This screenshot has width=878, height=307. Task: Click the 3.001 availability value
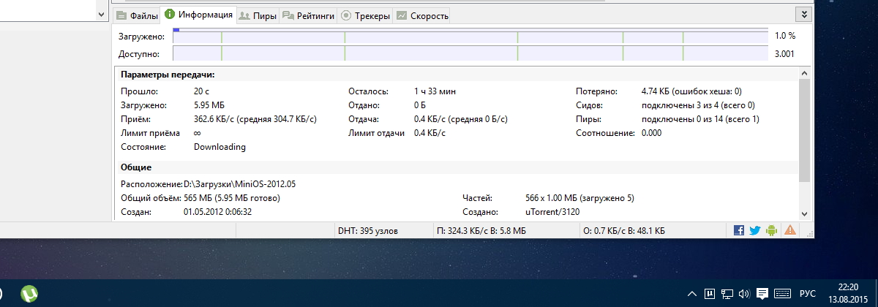pos(784,54)
